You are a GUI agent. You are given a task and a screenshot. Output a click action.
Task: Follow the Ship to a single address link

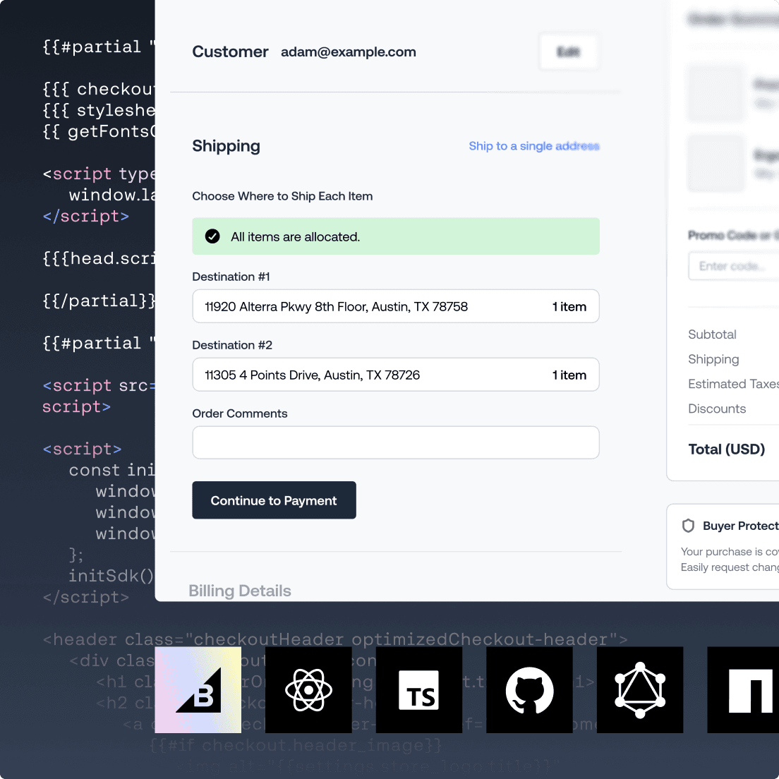pyautogui.click(x=534, y=146)
